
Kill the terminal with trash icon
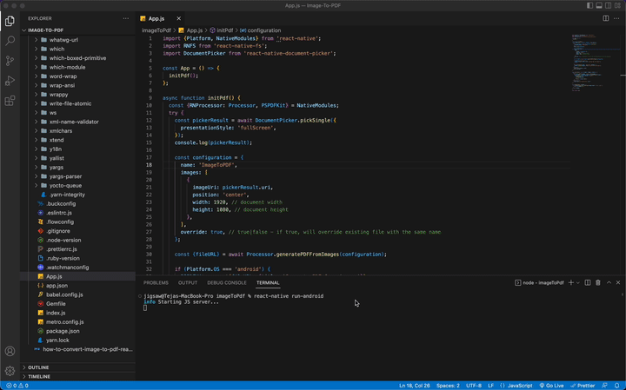tap(598, 282)
